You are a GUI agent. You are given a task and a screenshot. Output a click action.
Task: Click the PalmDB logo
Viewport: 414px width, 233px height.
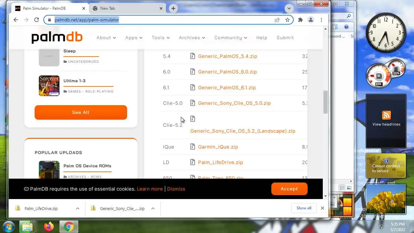(x=57, y=38)
